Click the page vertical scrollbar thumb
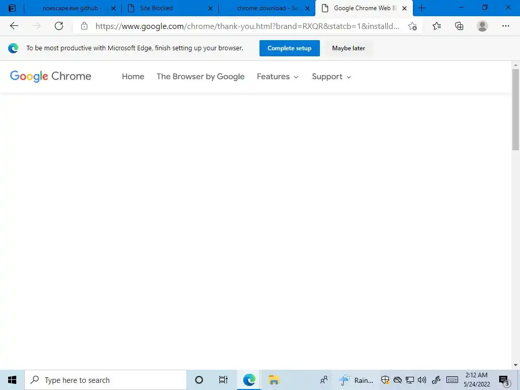 pyautogui.click(x=515, y=110)
